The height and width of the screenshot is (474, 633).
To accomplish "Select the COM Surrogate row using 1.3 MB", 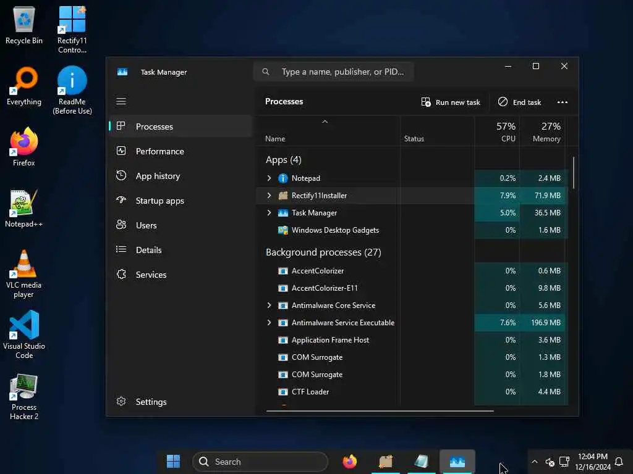I will (x=412, y=357).
